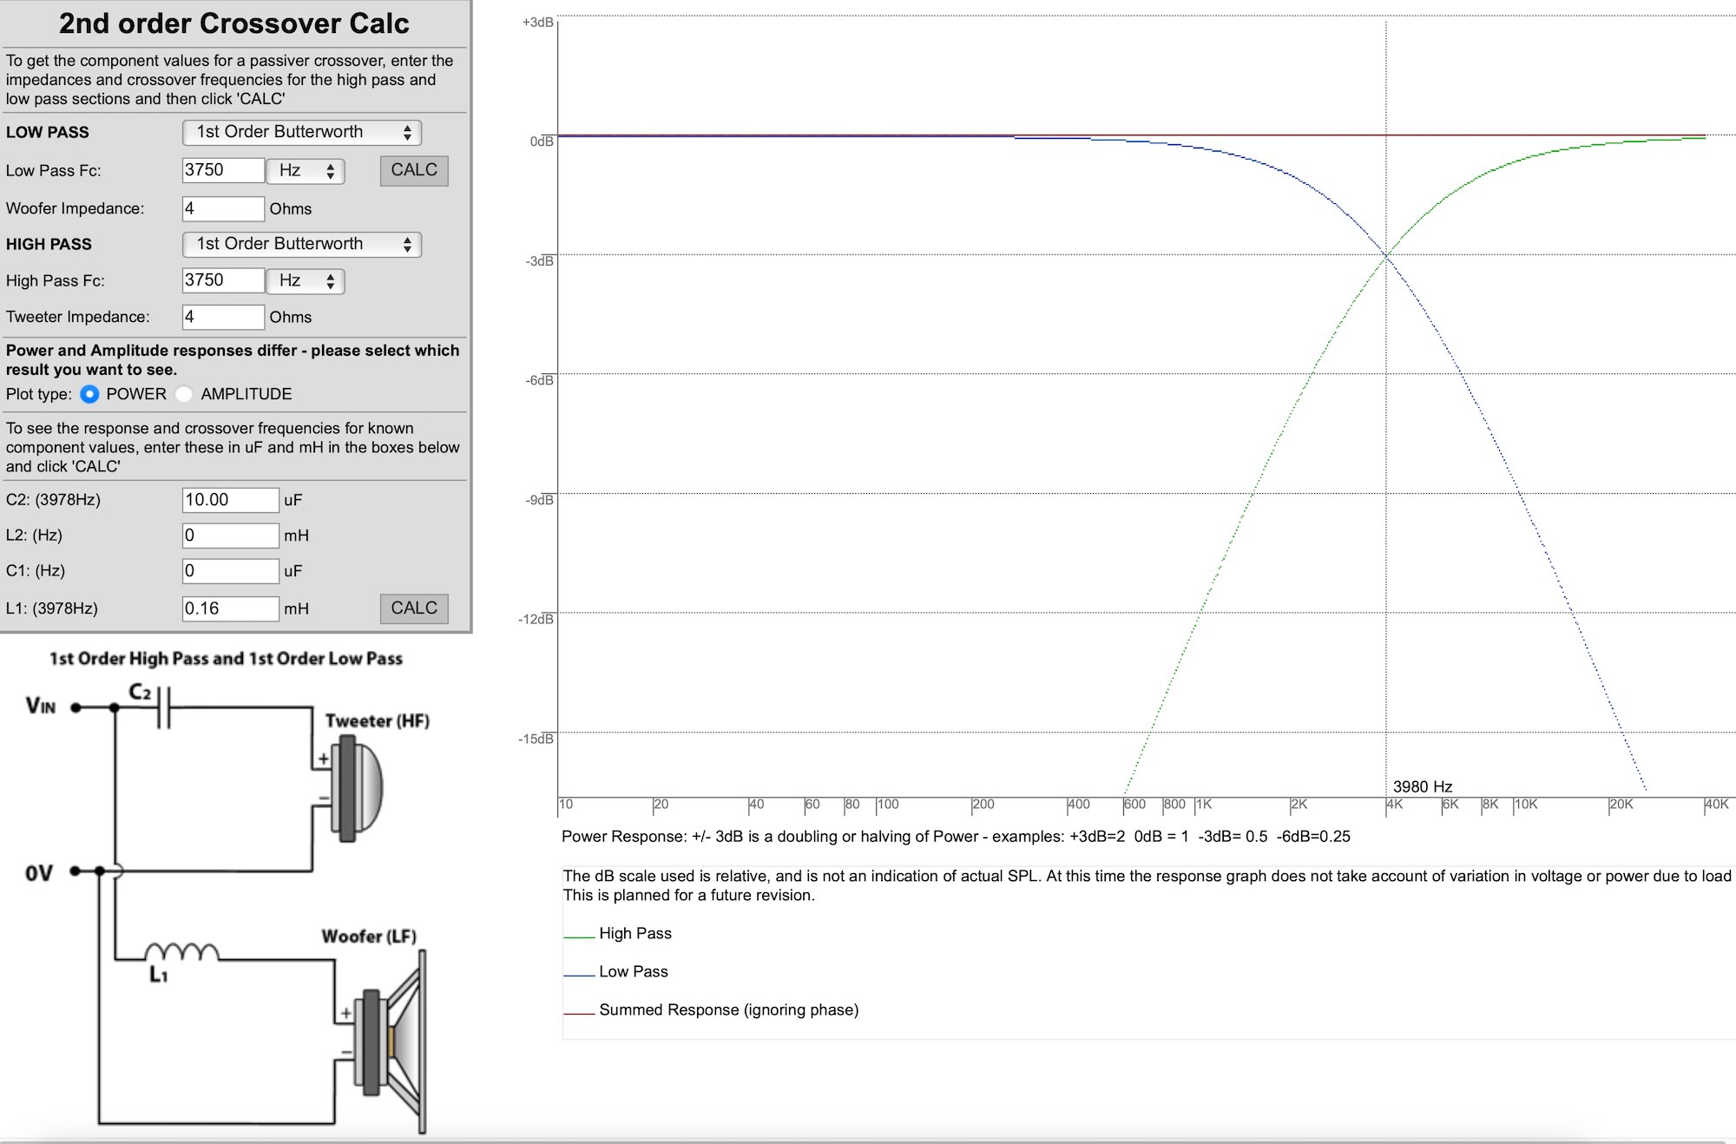This screenshot has width=1736, height=1144.
Task: Click the Woofer Impedance input field
Action: click(222, 208)
